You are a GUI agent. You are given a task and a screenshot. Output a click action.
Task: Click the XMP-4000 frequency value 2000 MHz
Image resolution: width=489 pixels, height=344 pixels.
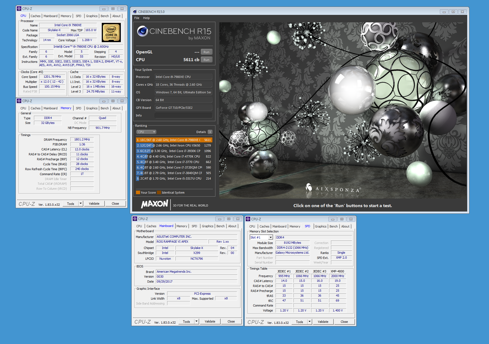pyautogui.click(x=338, y=276)
